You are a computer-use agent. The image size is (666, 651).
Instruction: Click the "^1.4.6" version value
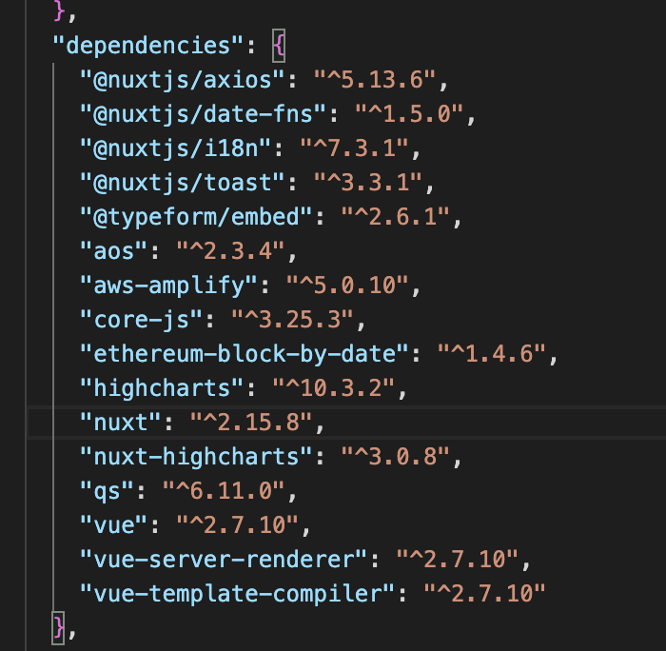(x=492, y=354)
